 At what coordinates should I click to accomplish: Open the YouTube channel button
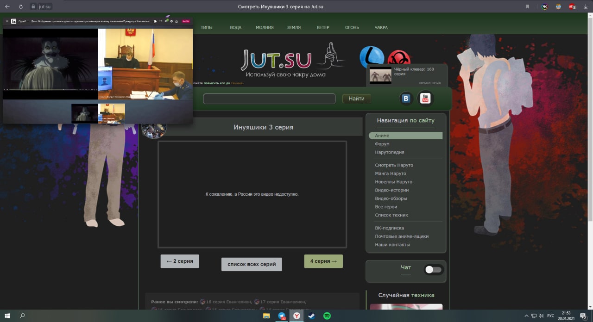tap(426, 98)
